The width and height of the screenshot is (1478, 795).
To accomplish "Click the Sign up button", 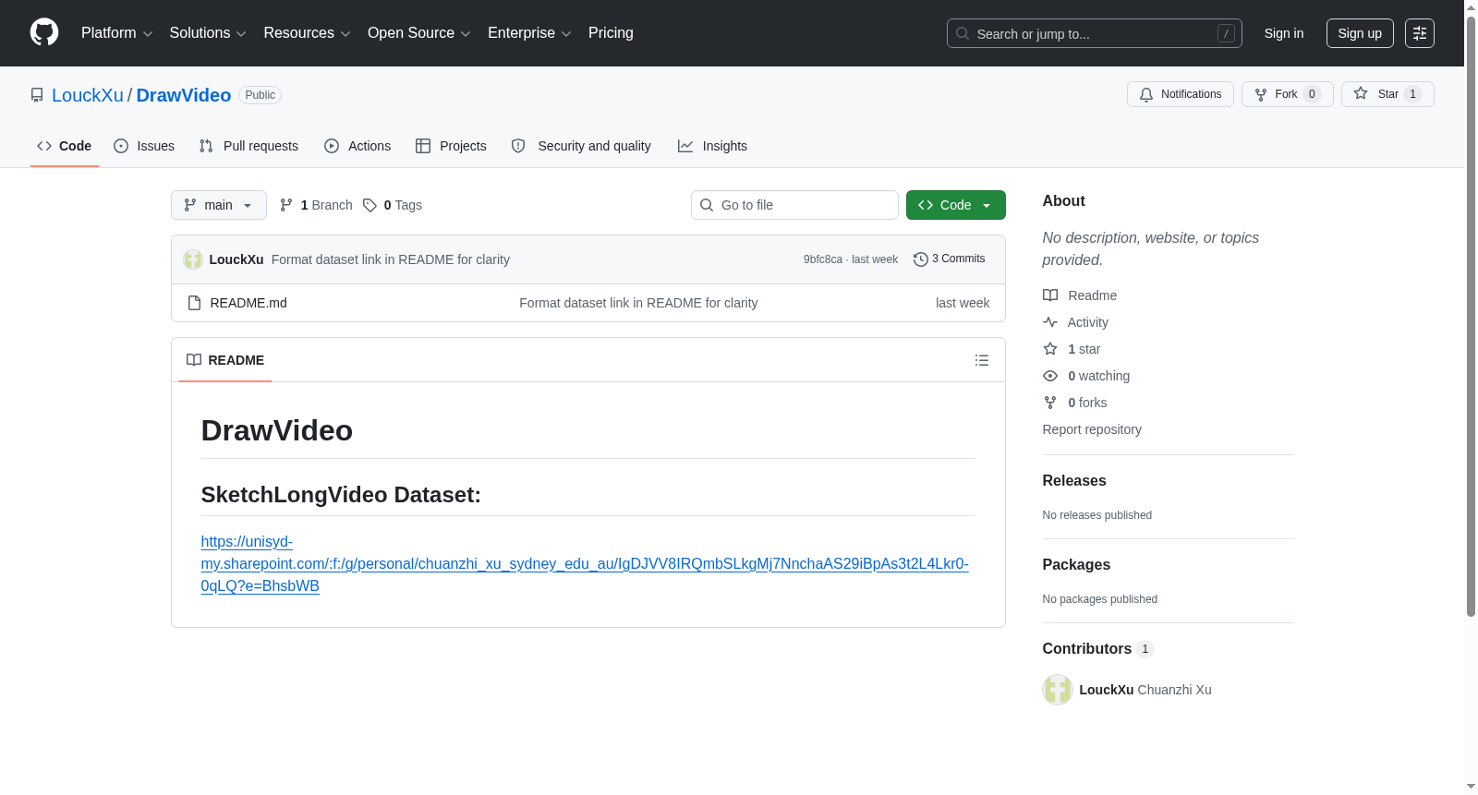I will click(1360, 33).
